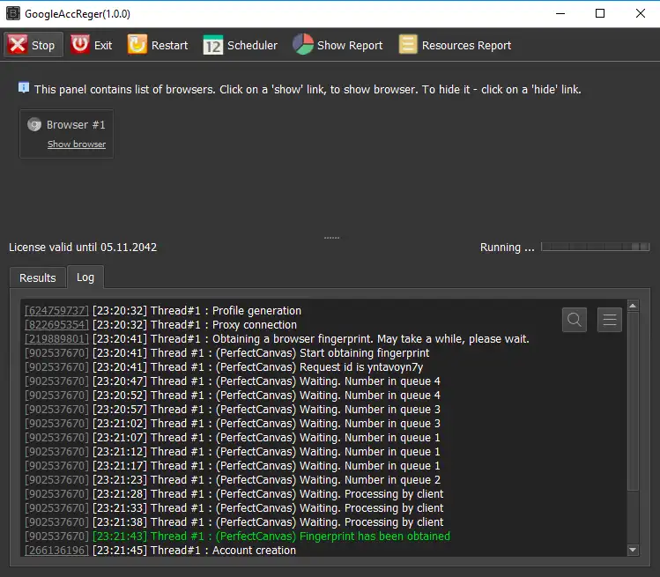Open the log hamburger menu
The height and width of the screenshot is (577, 660).
610,320
